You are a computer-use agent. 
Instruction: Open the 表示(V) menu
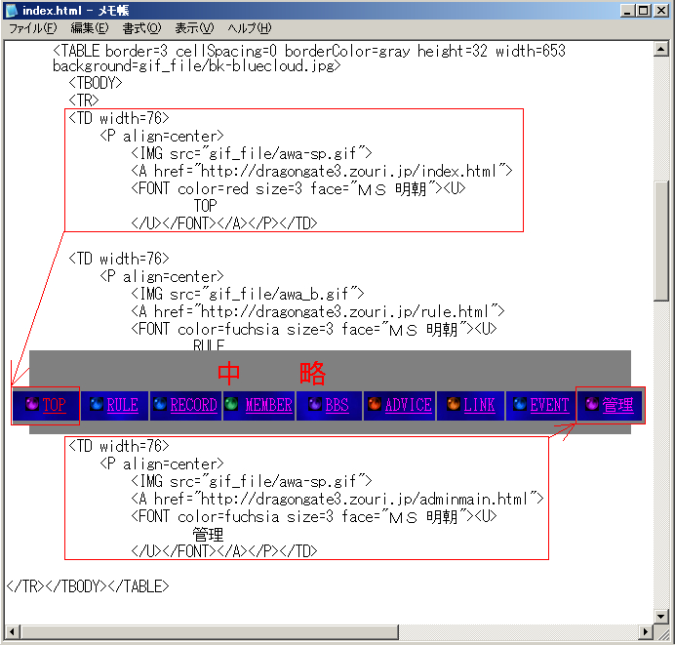194,28
